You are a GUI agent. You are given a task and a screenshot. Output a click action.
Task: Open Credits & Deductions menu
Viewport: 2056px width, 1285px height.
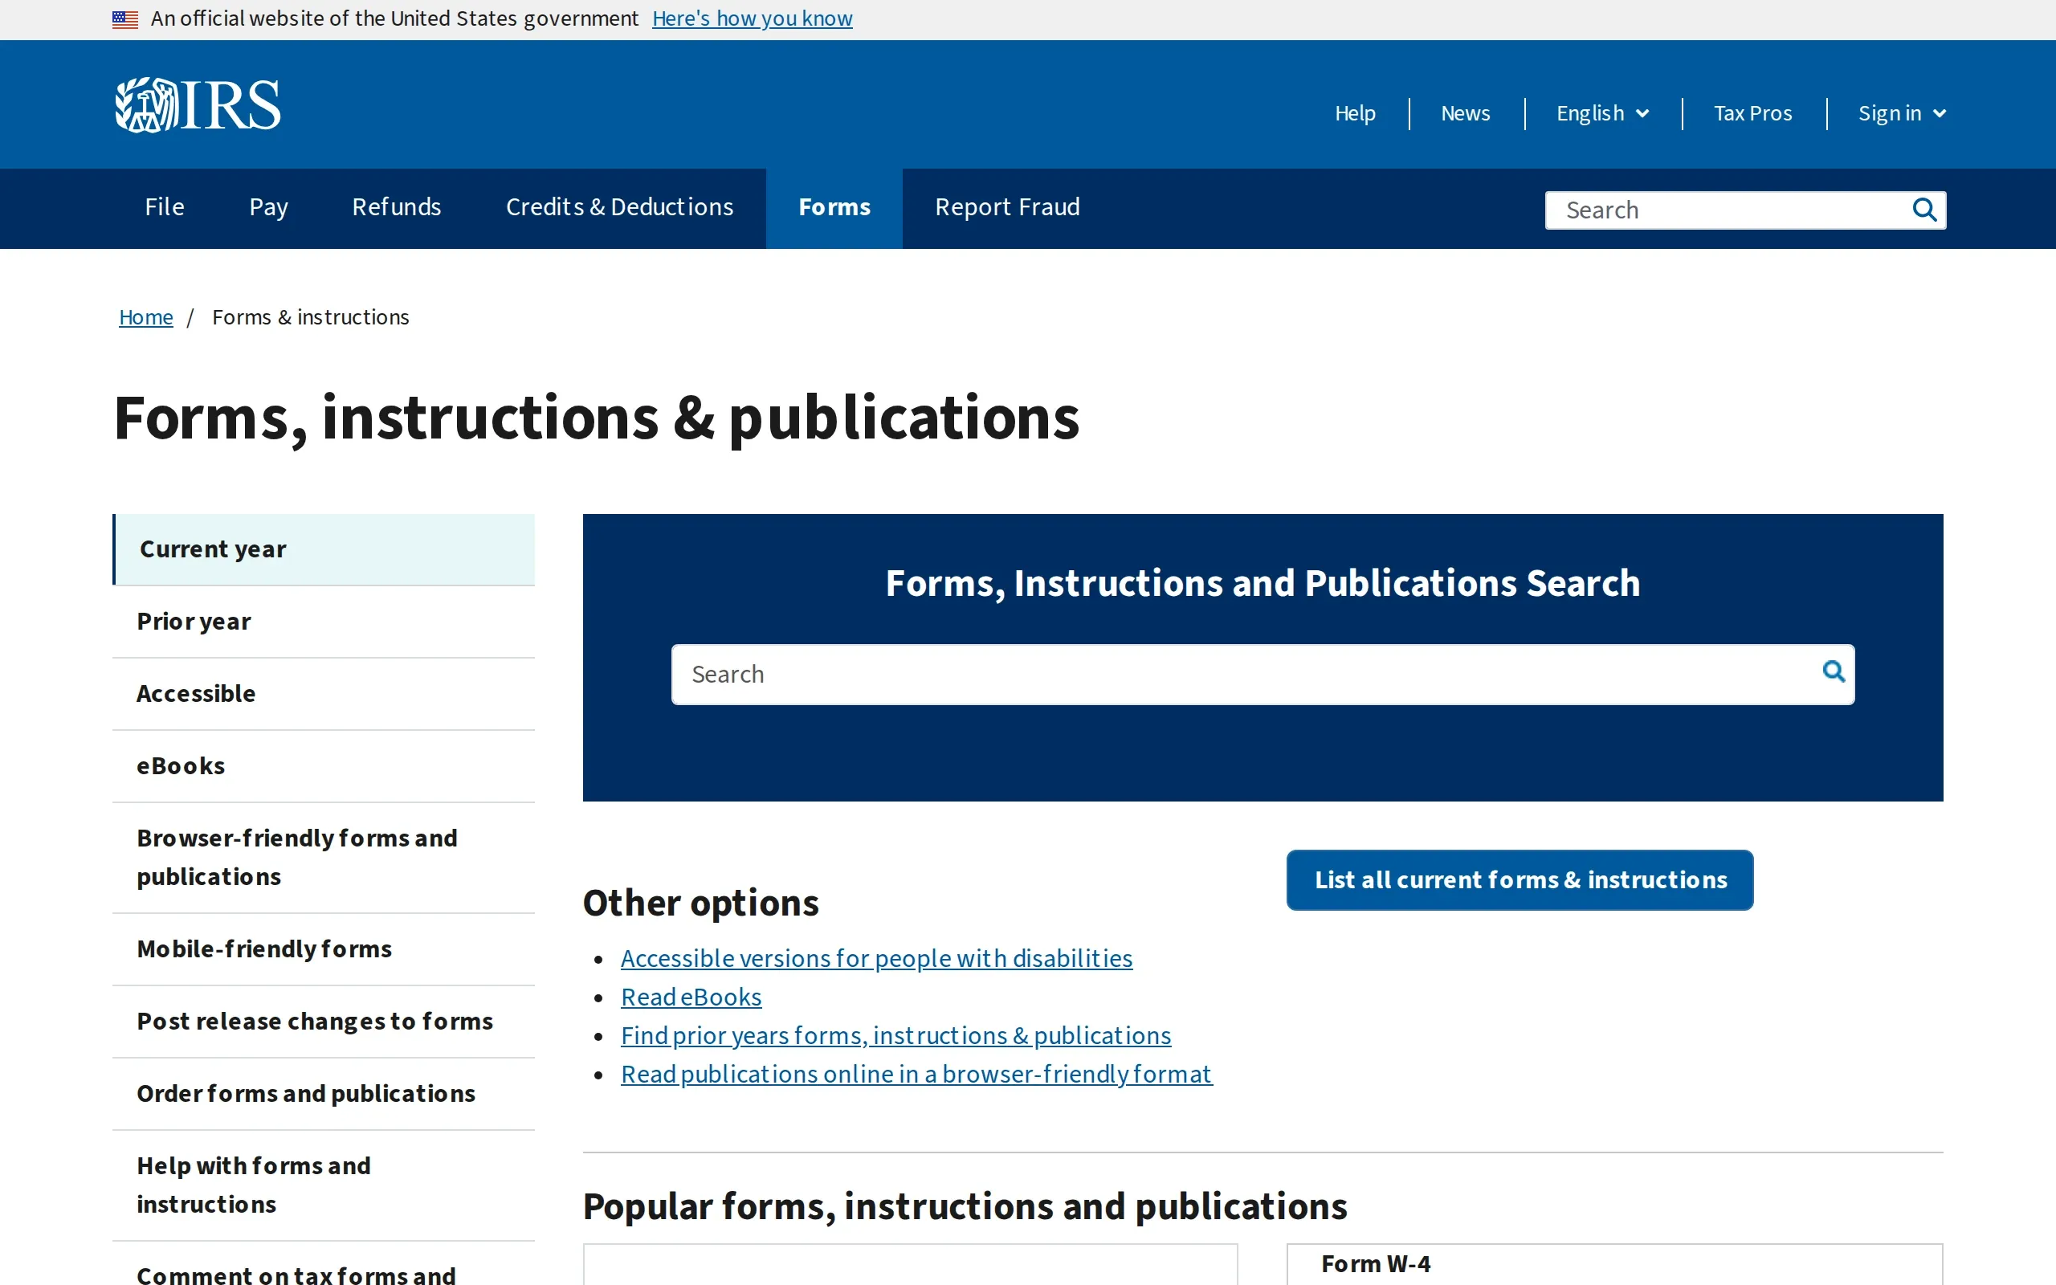click(x=619, y=207)
